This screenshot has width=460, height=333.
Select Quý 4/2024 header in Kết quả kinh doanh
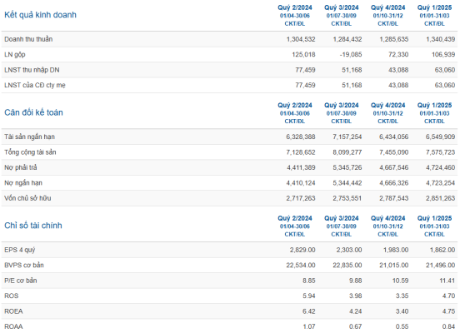[x=387, y=7]
